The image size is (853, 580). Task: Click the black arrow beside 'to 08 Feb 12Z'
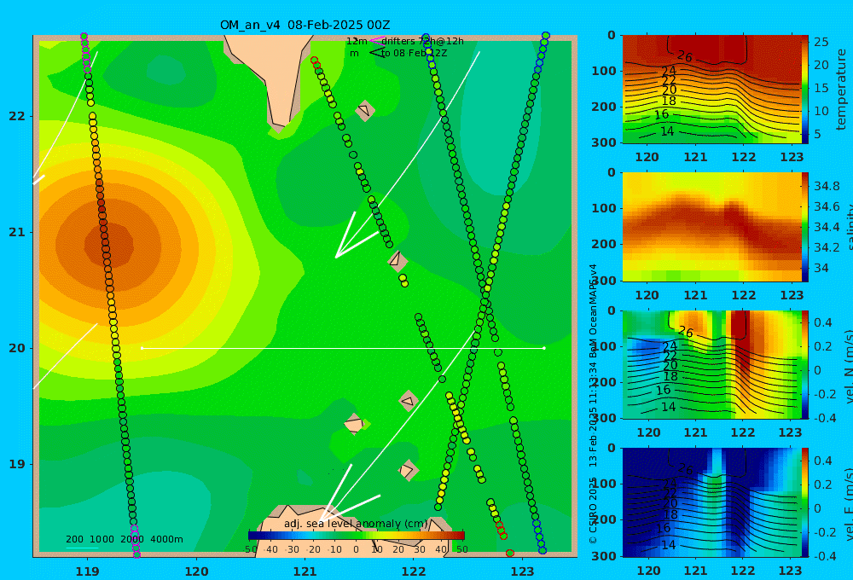tap(377, 53)
